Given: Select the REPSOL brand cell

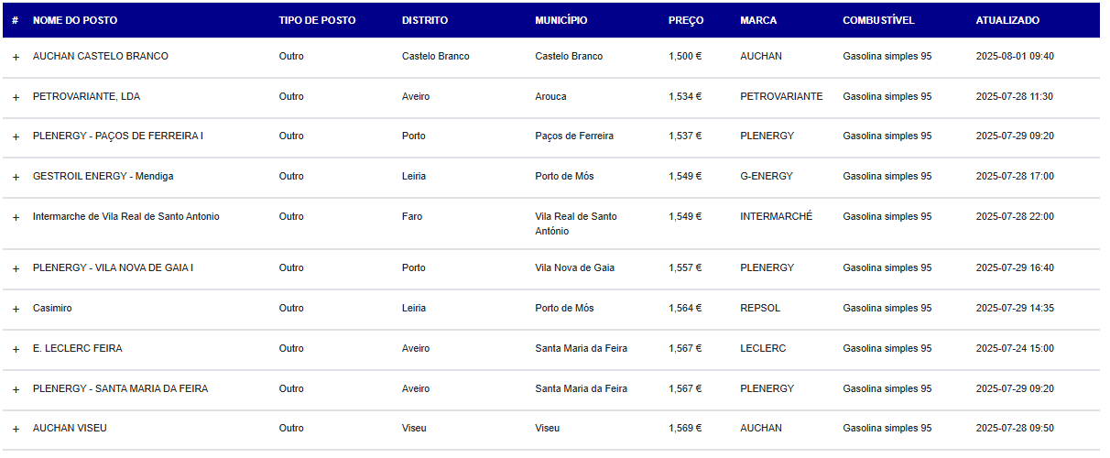Looking at the screenshot, I should pyautogui.click(x=760, y=308).
